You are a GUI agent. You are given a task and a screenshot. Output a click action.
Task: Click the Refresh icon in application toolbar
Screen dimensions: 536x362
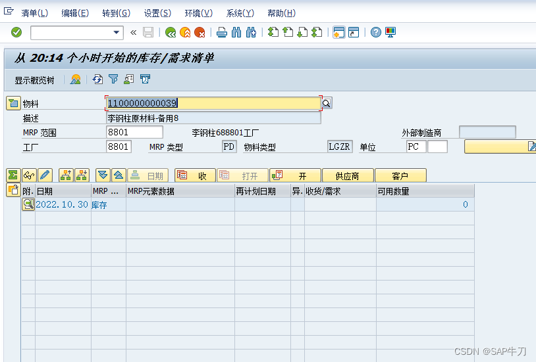[x=97, y=79]
